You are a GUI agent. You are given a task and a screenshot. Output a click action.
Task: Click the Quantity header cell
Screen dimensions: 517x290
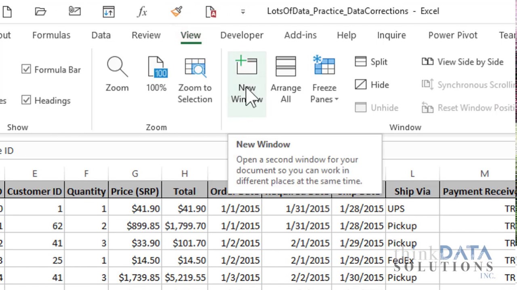86,191
